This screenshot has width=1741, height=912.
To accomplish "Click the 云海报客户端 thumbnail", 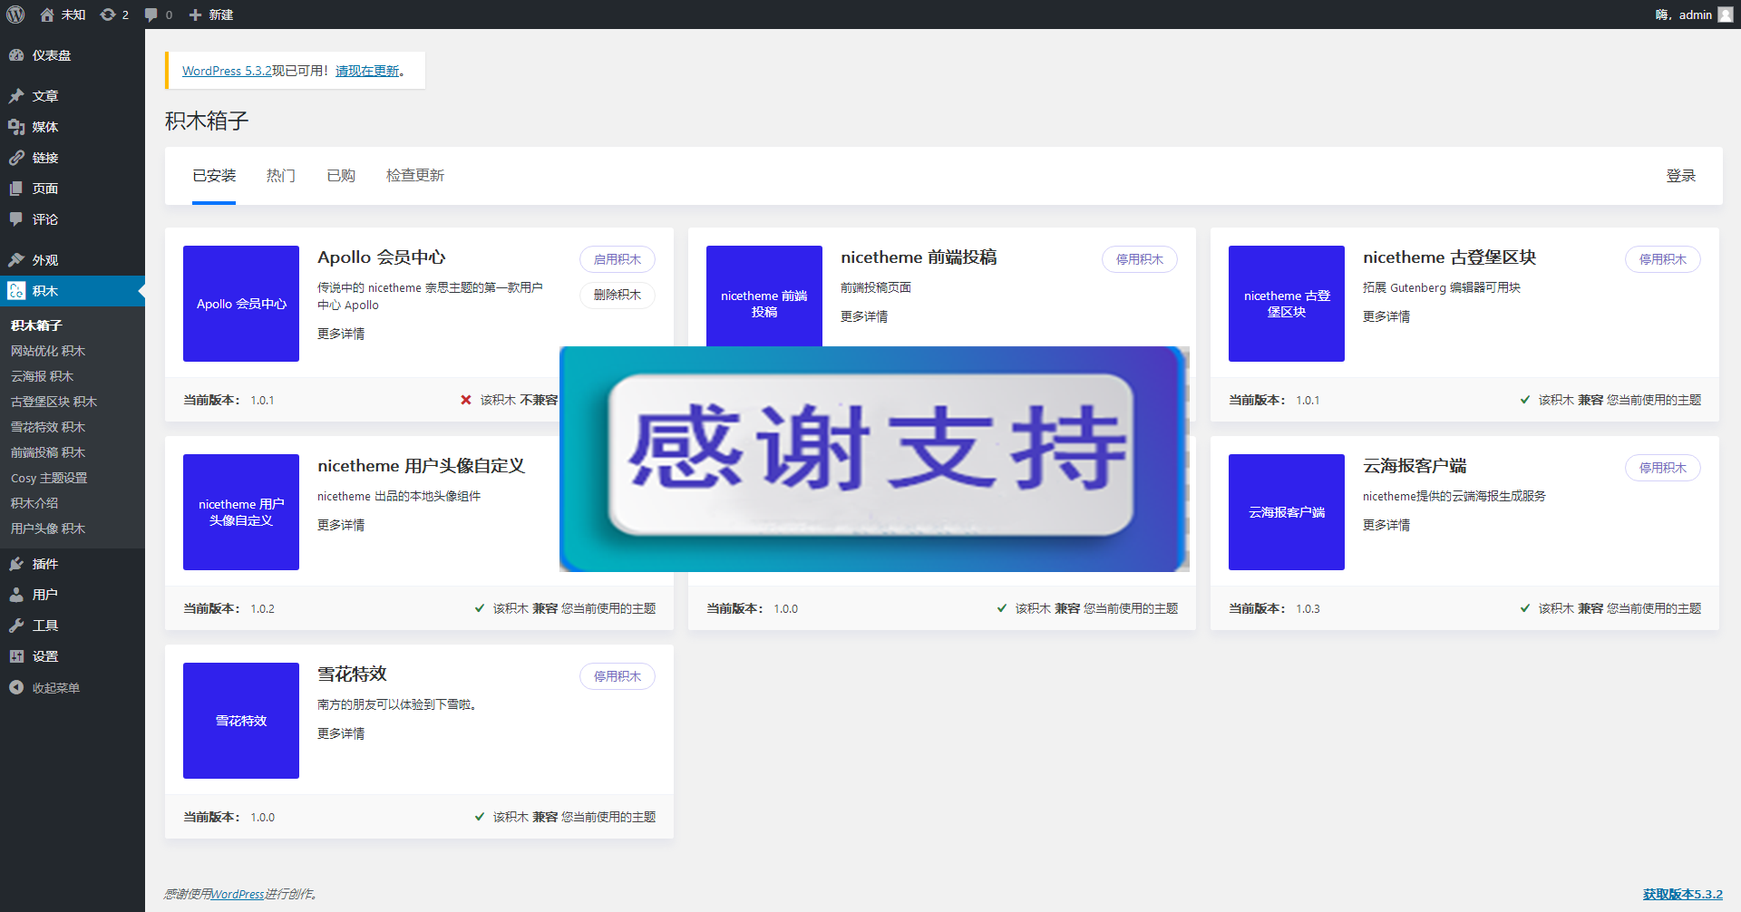I will coord(1287,512).
